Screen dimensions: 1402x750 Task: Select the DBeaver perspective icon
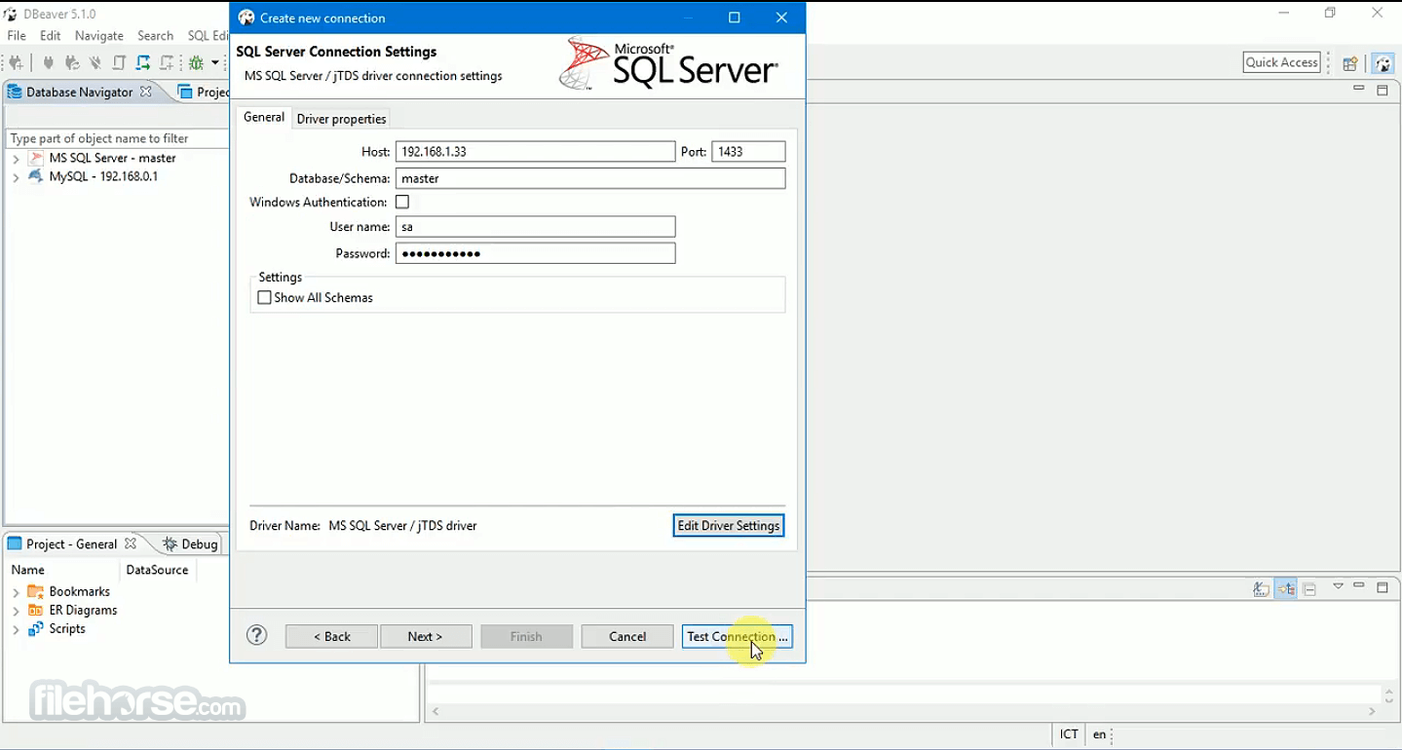point(1383,63)
